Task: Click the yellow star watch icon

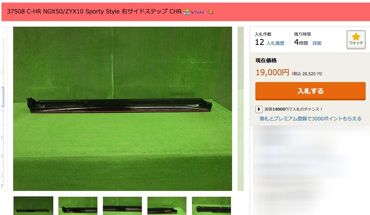Action: tap(356, 37)
